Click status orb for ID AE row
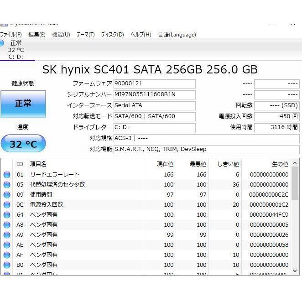 7,245
